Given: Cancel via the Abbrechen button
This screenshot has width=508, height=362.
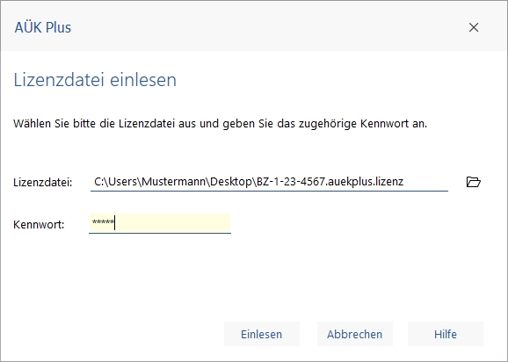Looking at the screenshot, I should 355,334.
